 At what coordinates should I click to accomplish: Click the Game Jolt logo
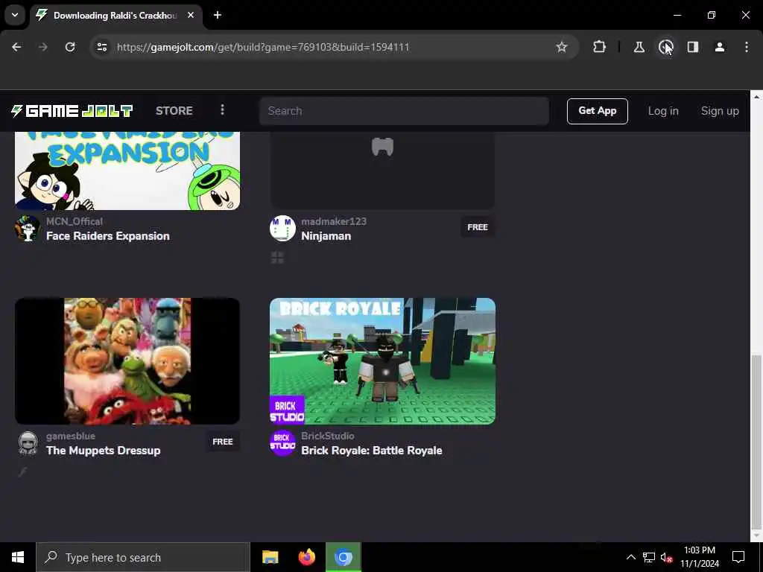tap(72, 111)
